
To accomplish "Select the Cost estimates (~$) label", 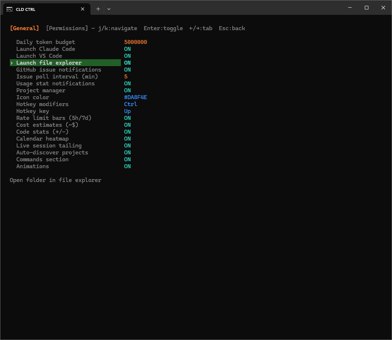I will point(47,125).
